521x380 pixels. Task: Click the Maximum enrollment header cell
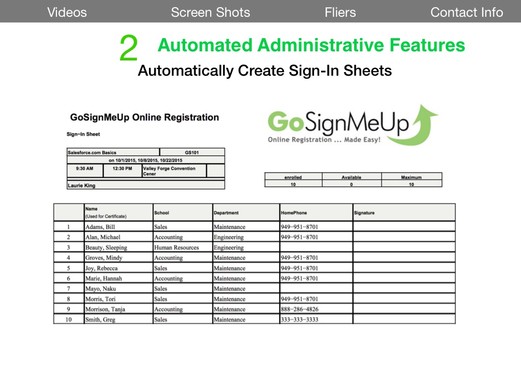pyautogui.click(x=411, y=177)
